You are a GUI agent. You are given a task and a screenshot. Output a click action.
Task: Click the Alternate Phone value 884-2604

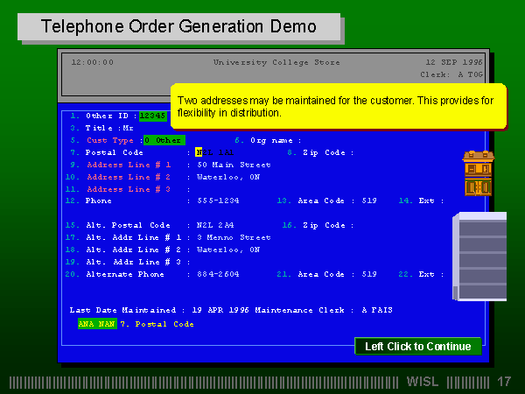pyautogui.click(x=219, y=274)
